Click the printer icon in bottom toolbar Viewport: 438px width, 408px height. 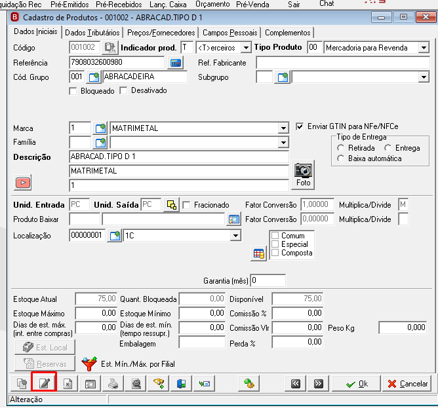[x=113, y=384]
